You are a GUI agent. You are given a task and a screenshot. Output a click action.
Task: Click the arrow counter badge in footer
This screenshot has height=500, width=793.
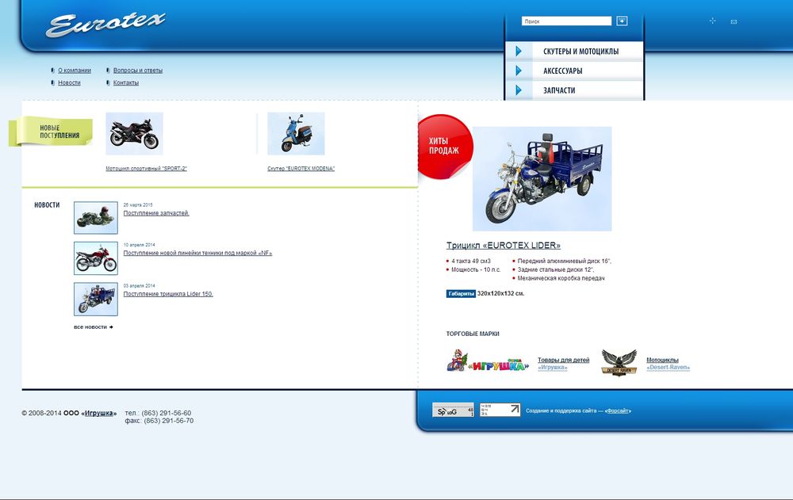500,410
